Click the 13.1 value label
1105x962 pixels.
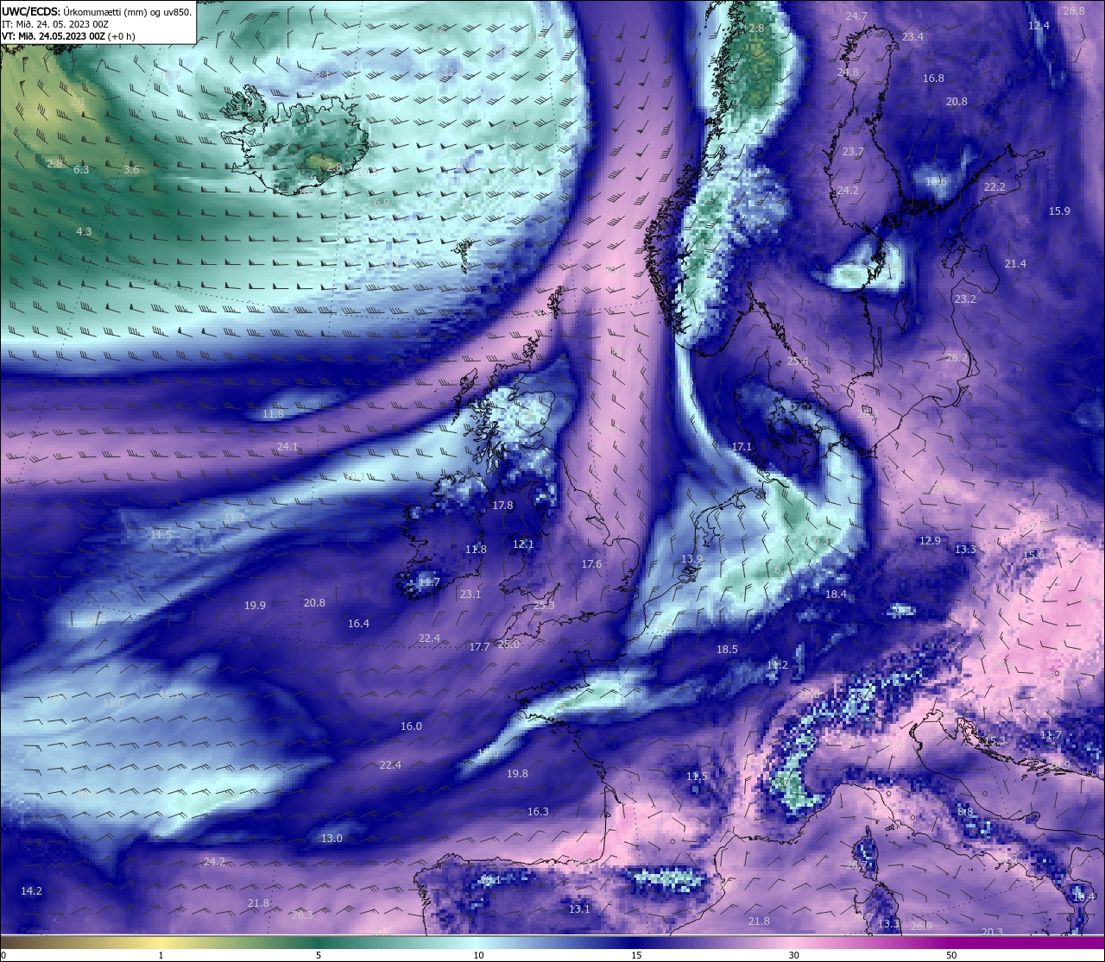(579, 909)
